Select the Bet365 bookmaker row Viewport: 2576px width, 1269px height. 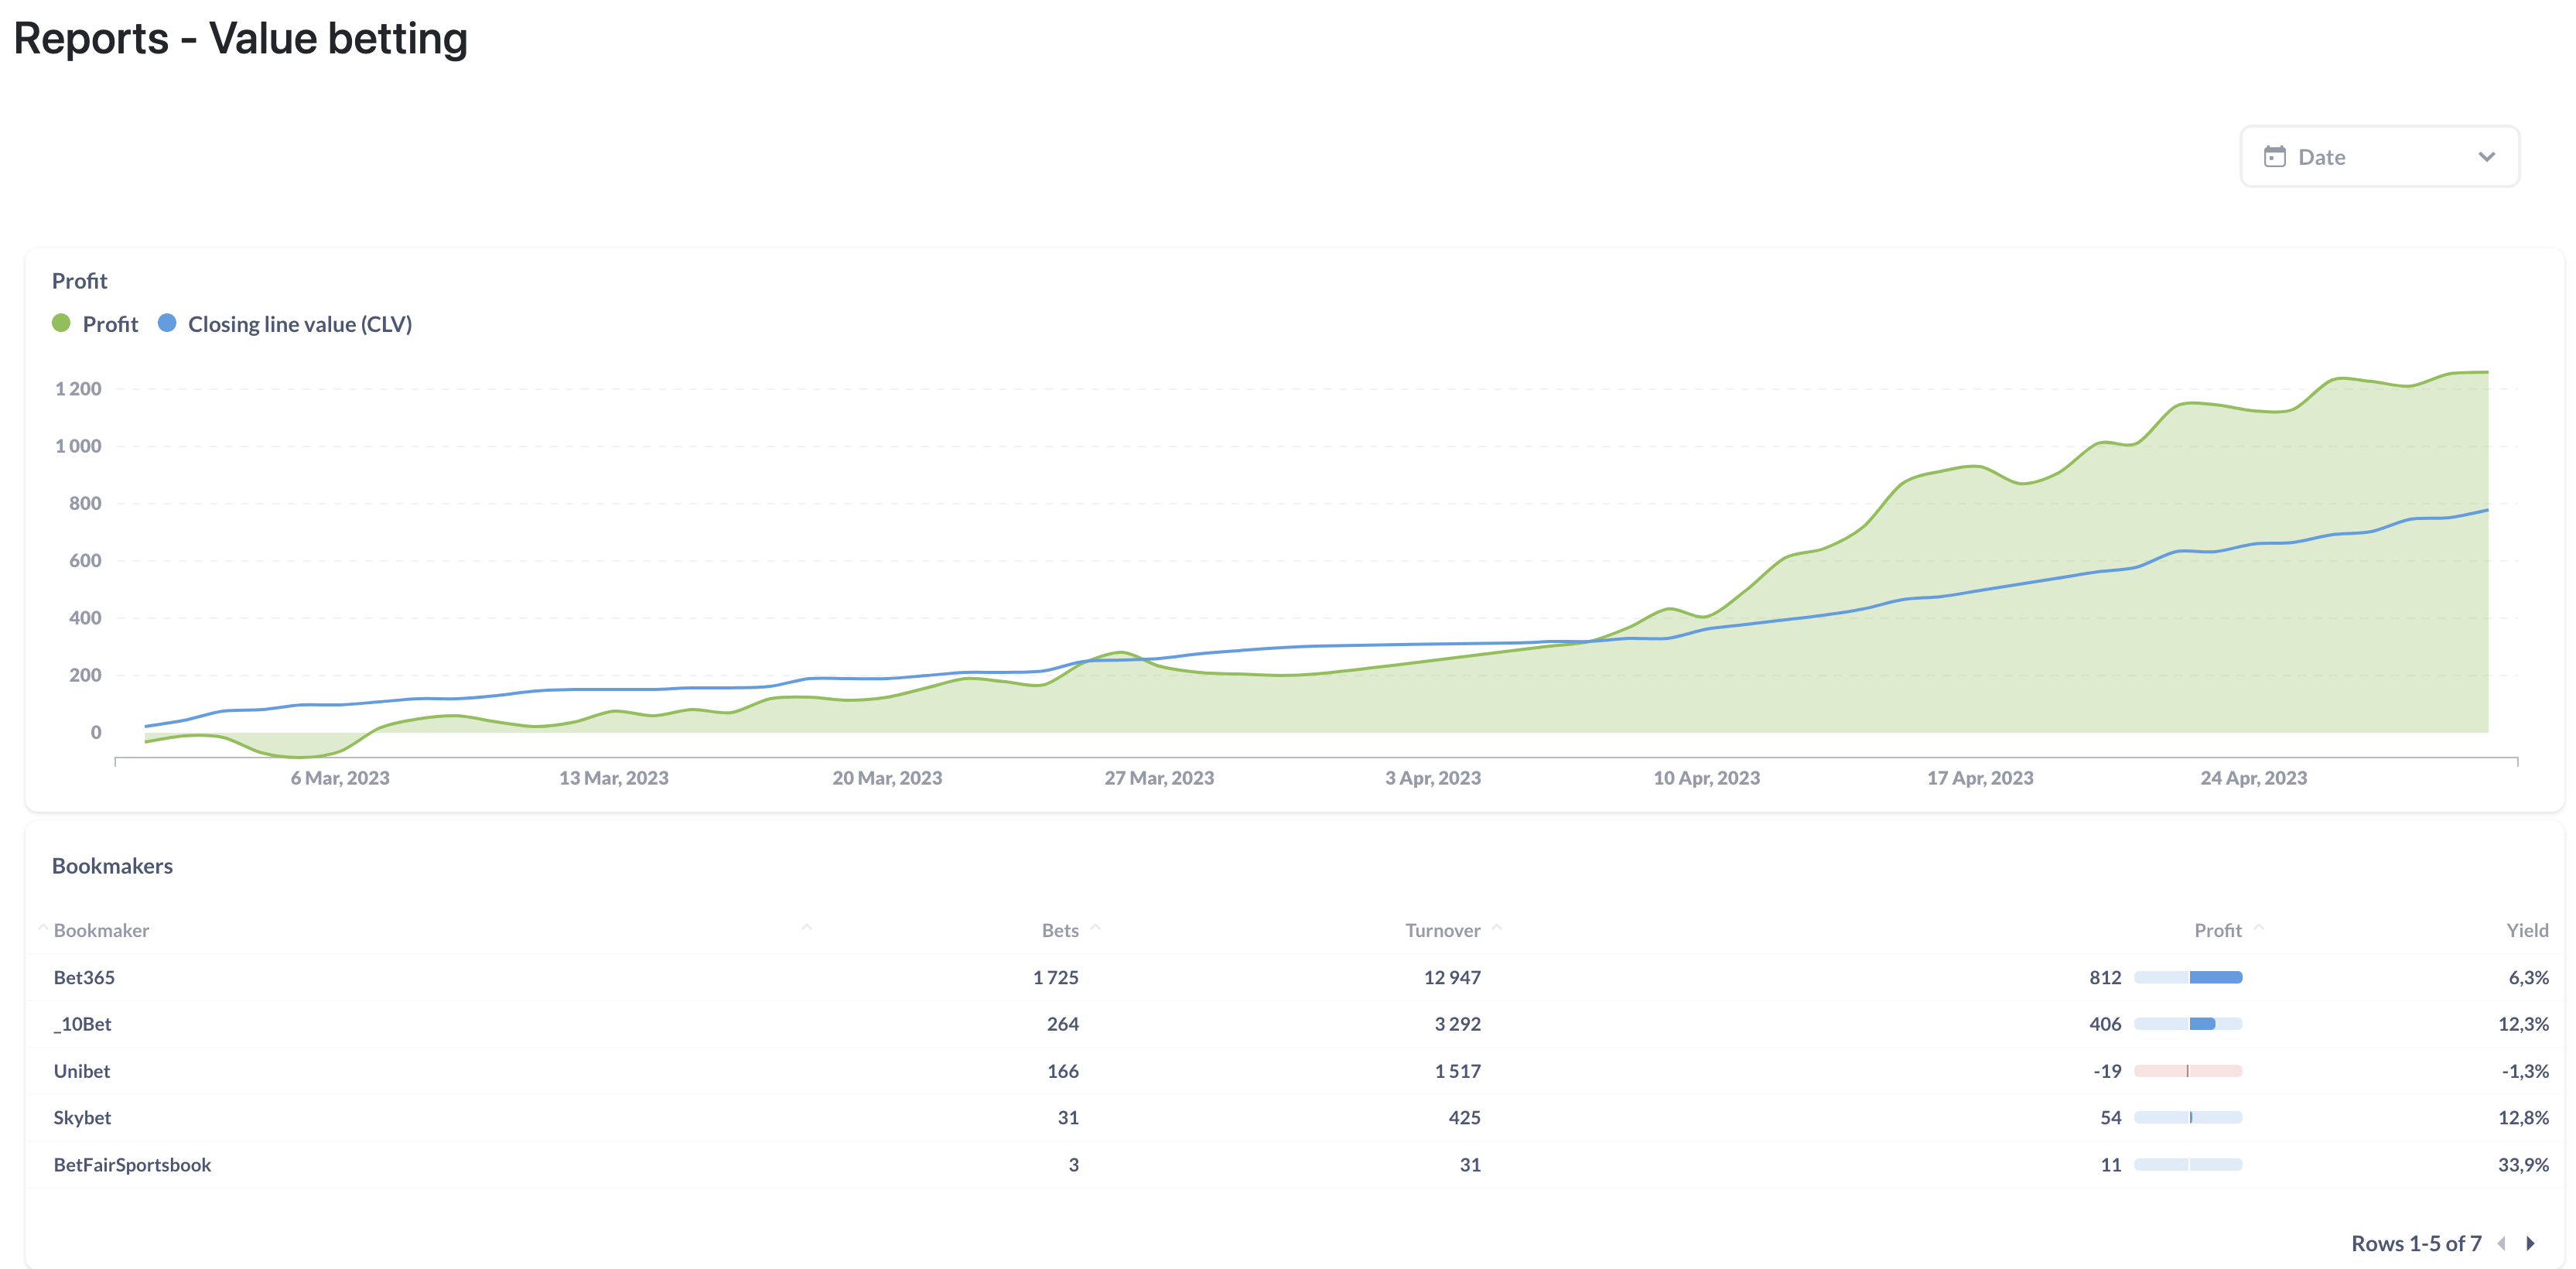(1294, 977)
